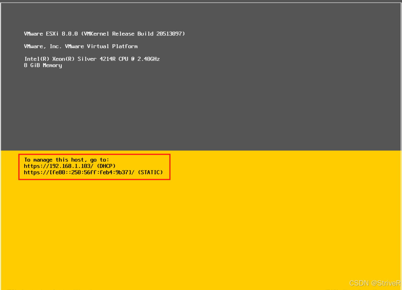Click "To manage this host, go to:" line
Viewport: 402px width, 290px height.
pyautogui.click(x=67, y=160)
